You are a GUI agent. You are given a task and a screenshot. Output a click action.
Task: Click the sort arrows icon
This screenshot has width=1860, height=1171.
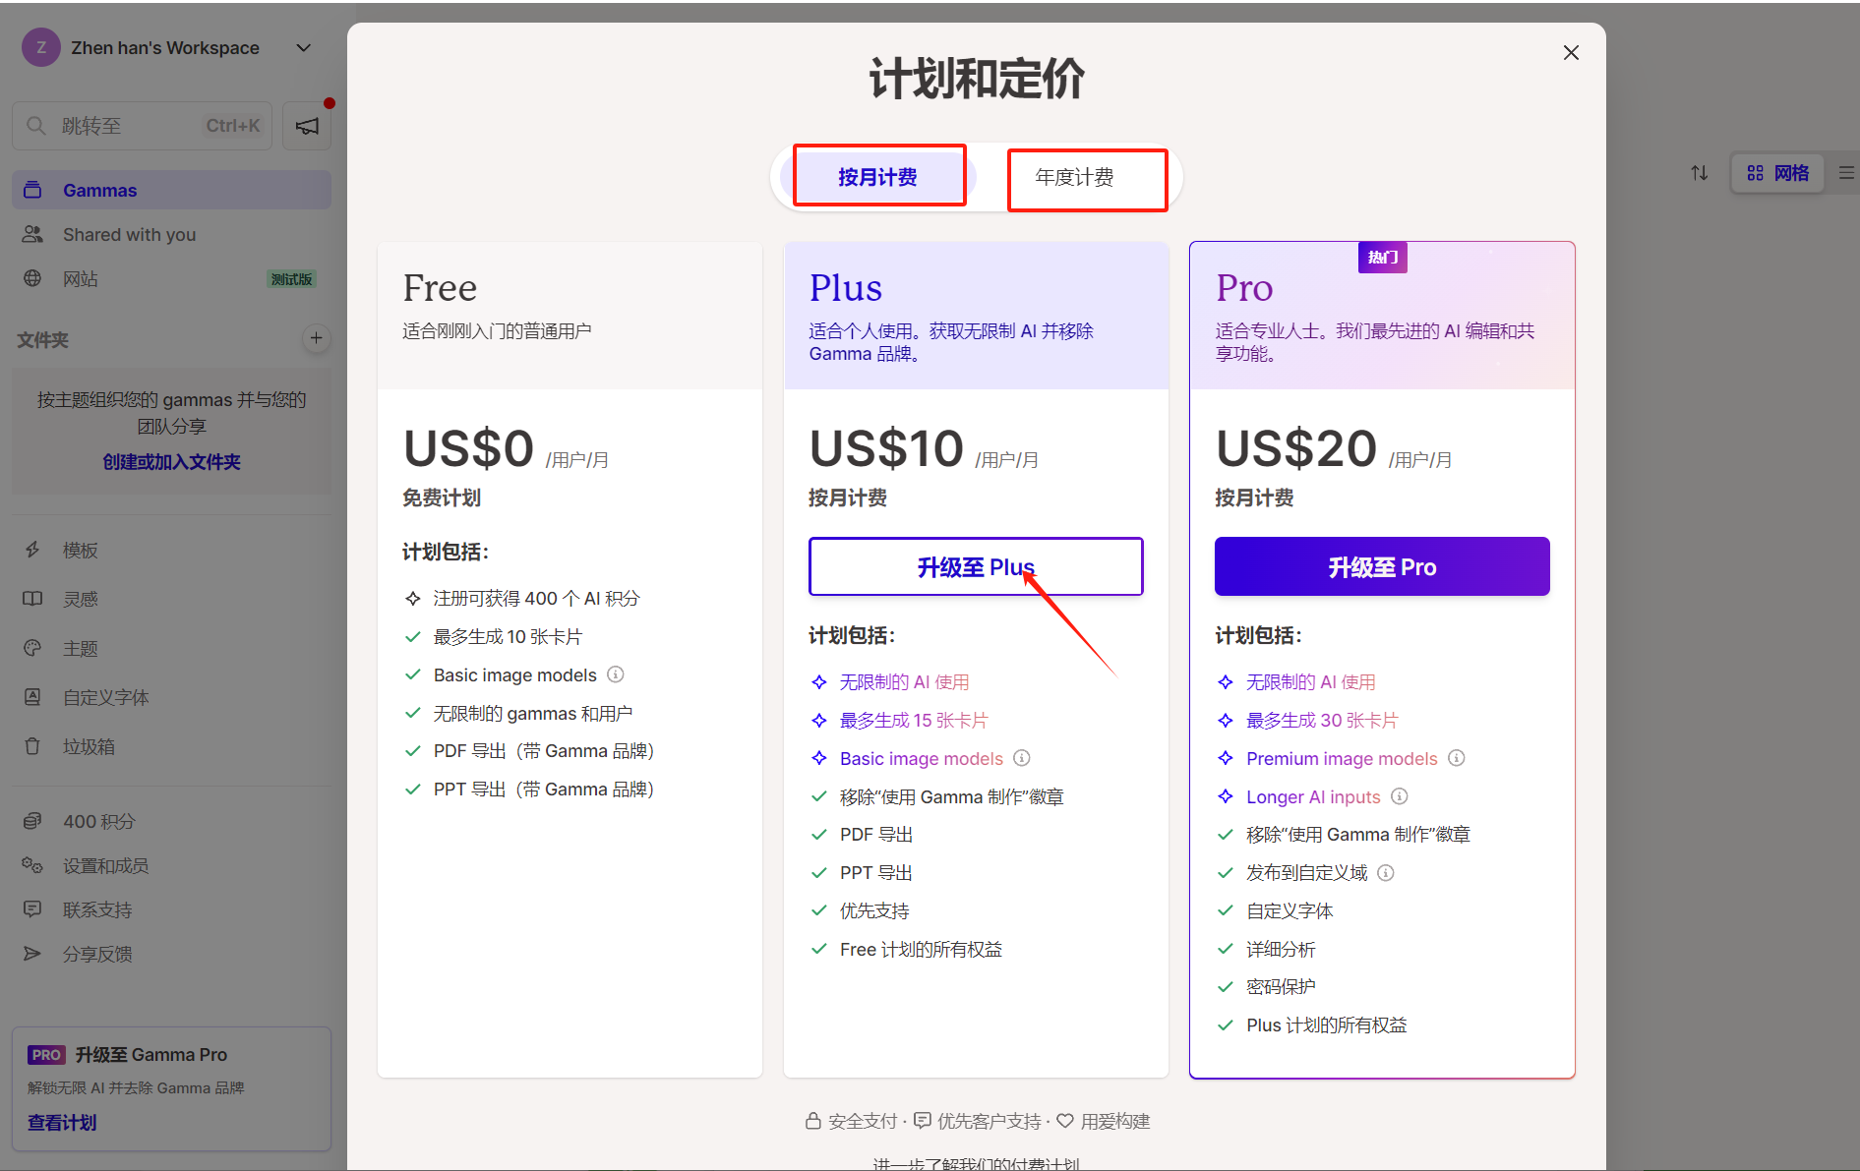coord(1700,173)
